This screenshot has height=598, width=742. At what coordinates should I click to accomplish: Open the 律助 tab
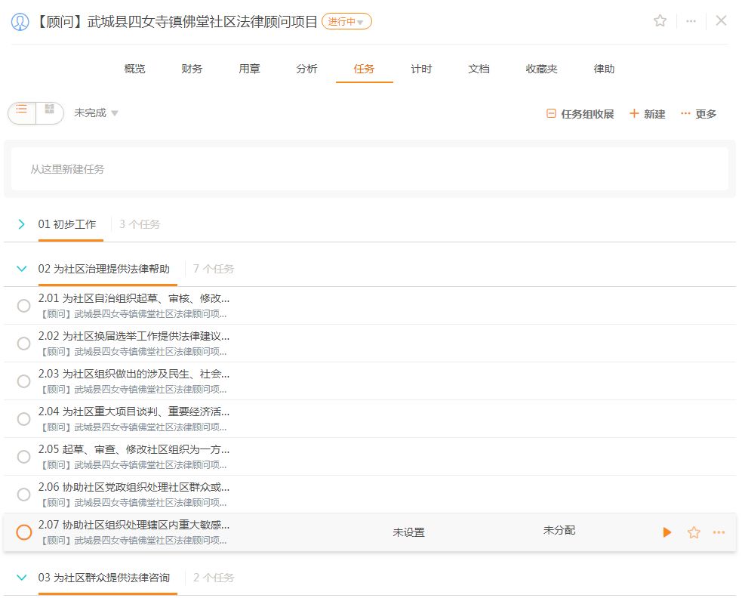point(604,69)
